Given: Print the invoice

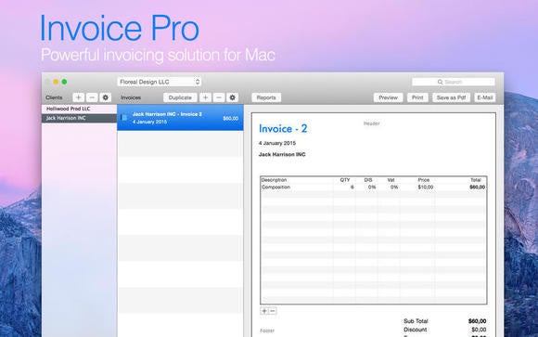Looking at the screenshot, I should pyautogui.click(x=417, y=97).
